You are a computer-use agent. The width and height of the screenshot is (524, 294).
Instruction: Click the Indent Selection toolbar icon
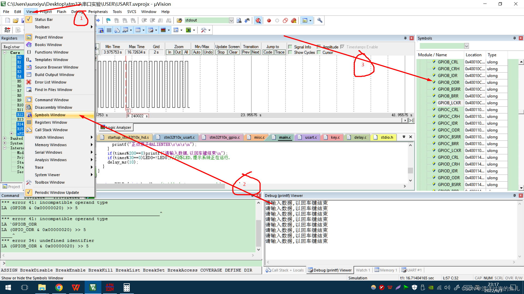(x=144, y=20)
